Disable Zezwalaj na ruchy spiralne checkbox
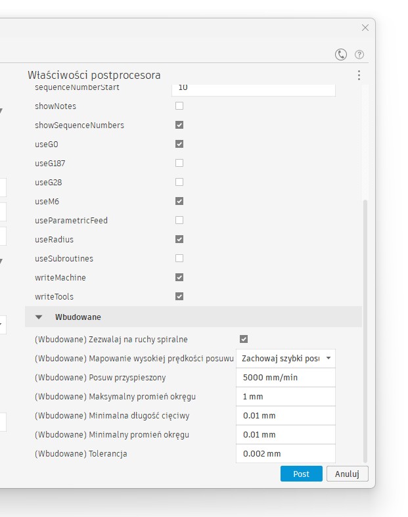408x517 pixels. (x=244, y=339)
